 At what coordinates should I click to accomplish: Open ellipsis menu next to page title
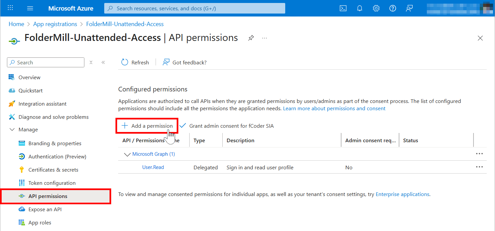(x=264, y=38)
